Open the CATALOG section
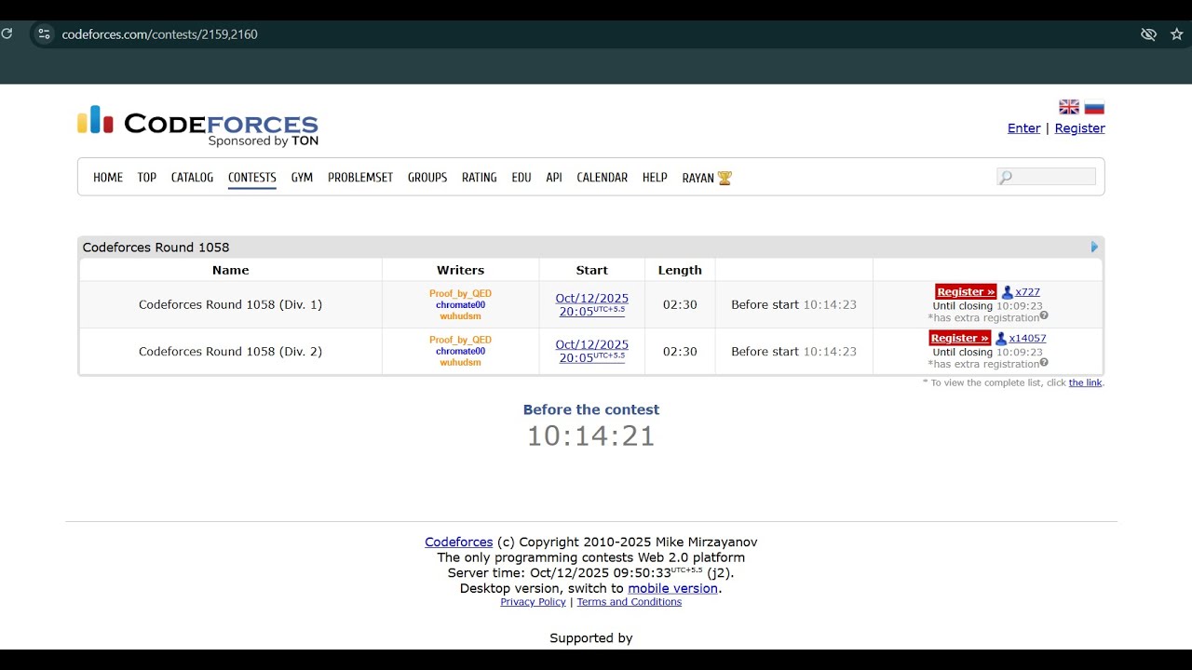 tap(192, 178)
